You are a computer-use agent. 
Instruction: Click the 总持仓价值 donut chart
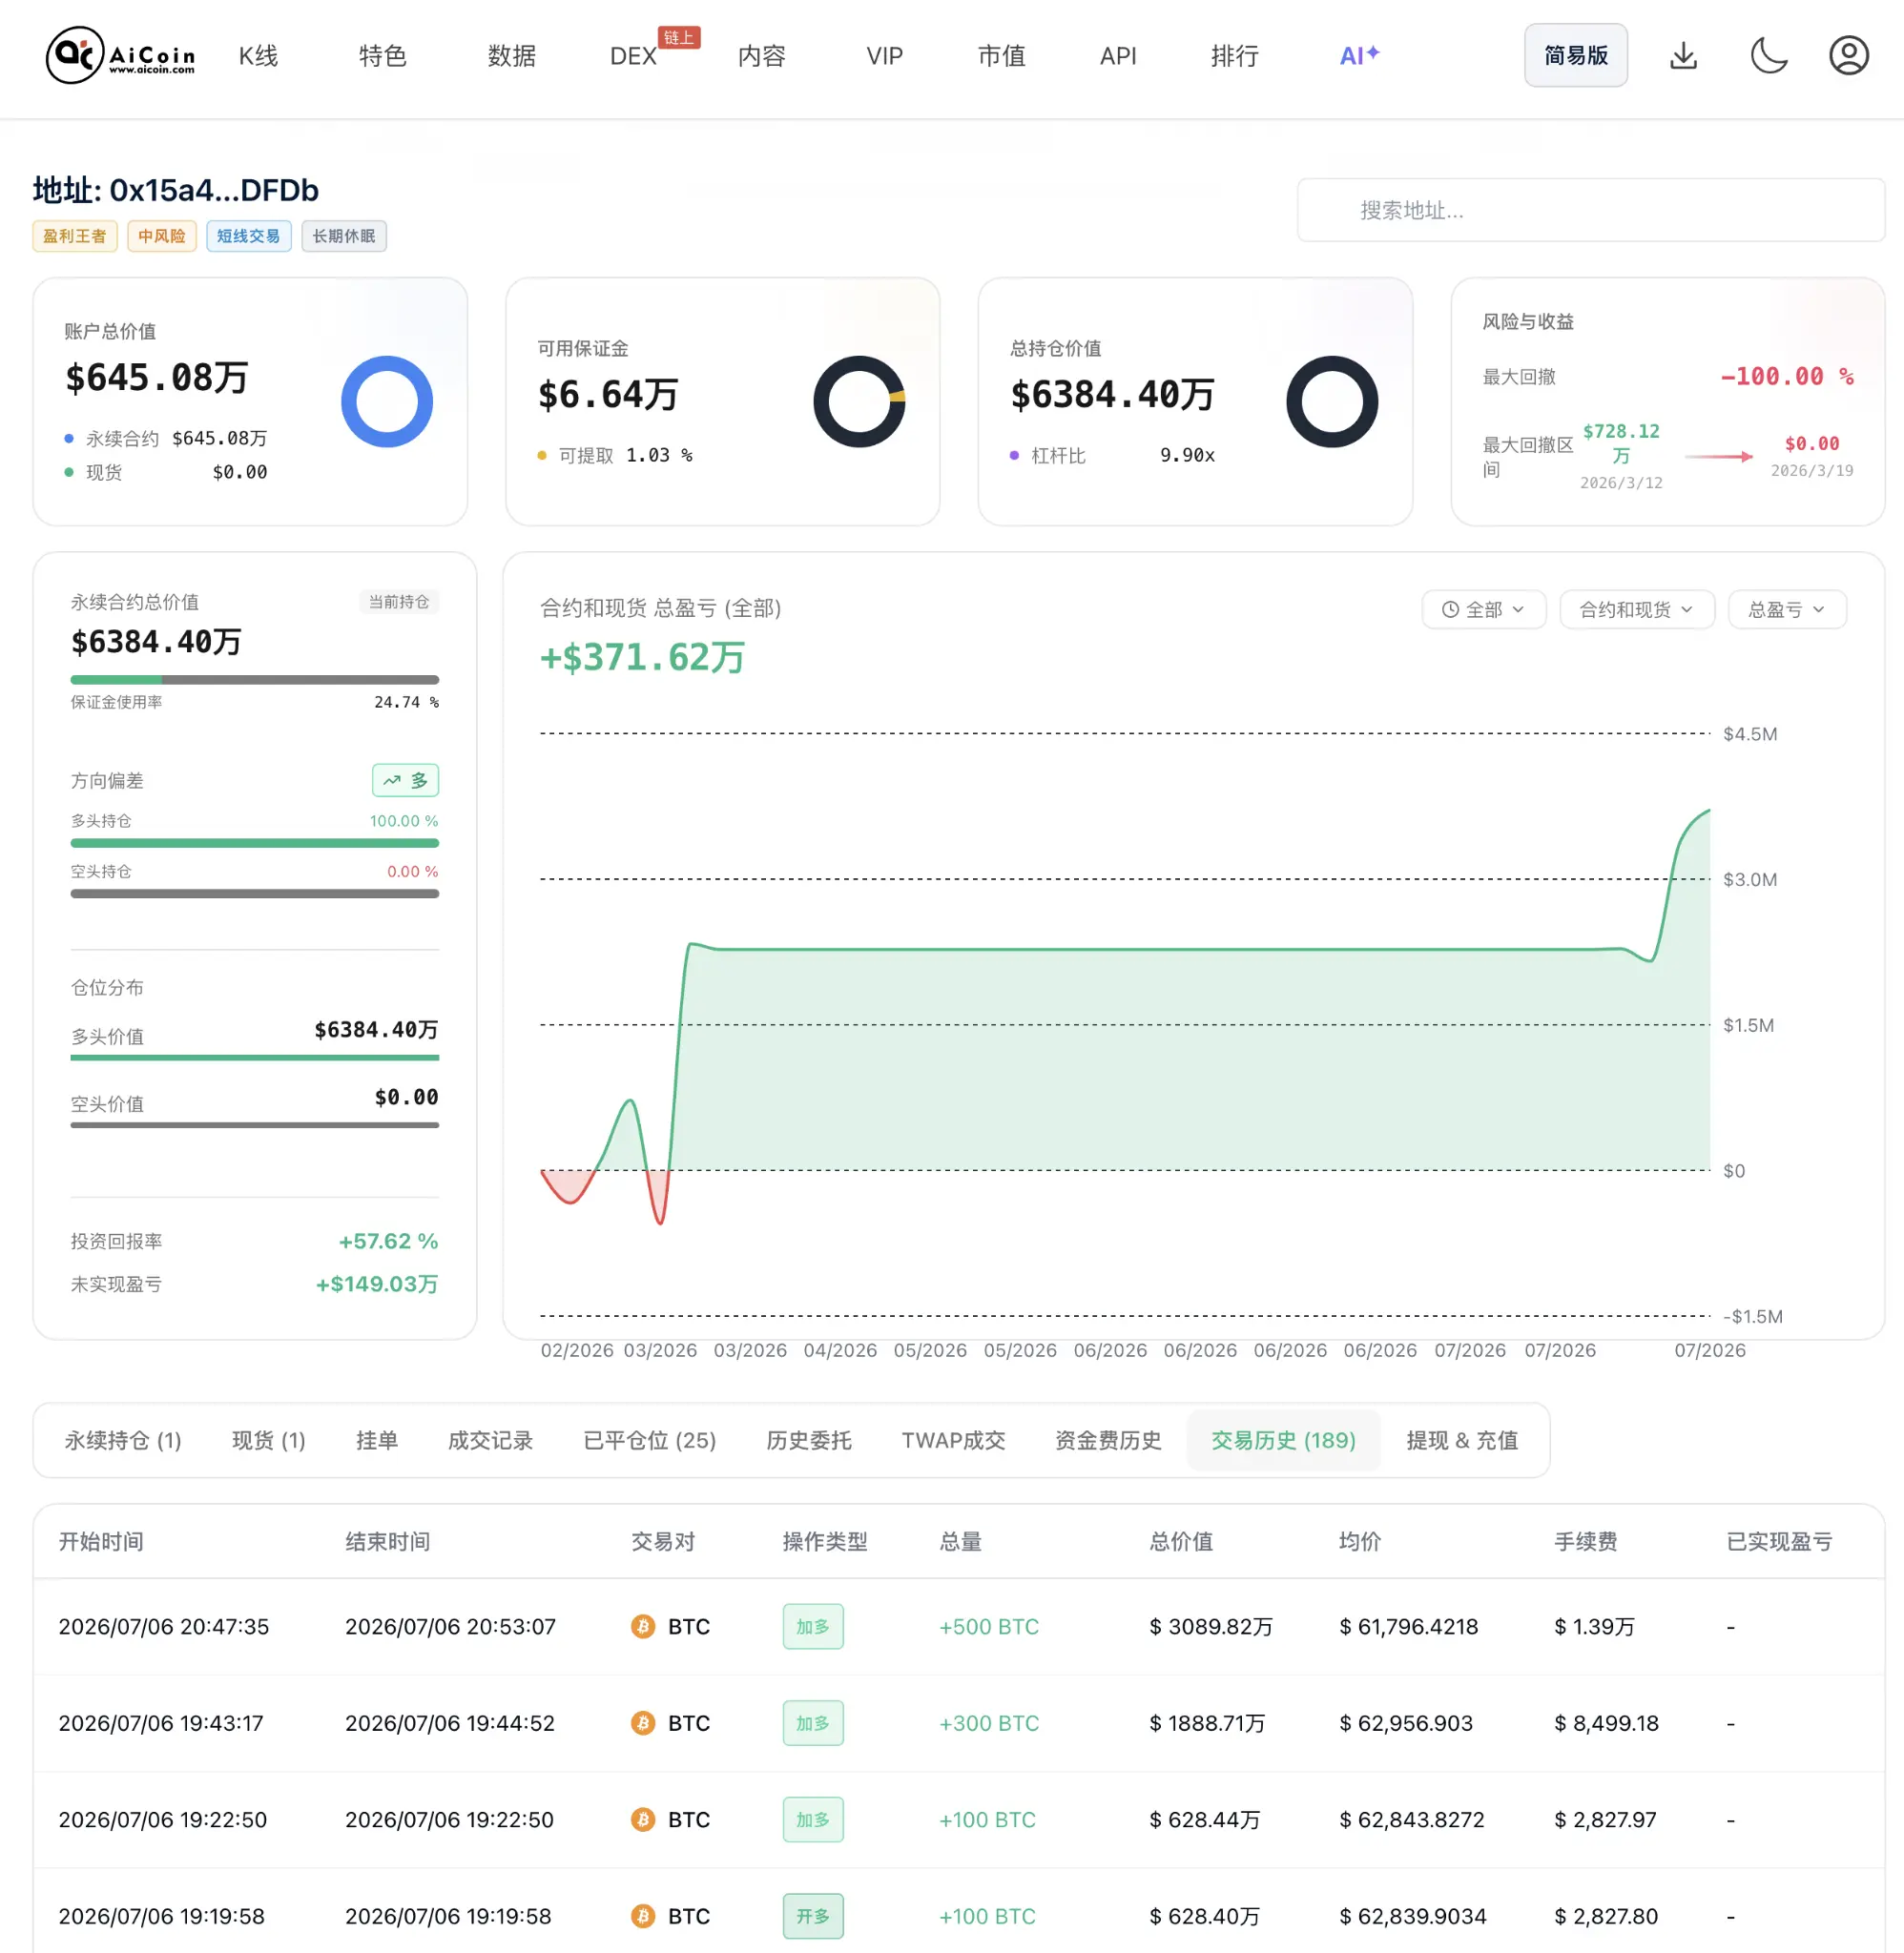[1332, 401]
